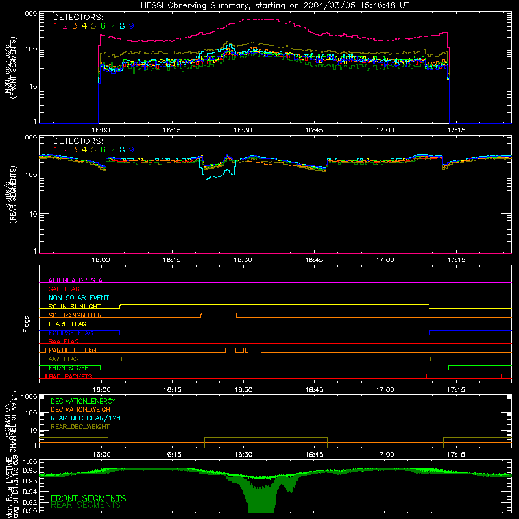Click the 0.94 tick on the livetime axis
This screenshot has width=519, height=519.
tap(30, 492)
